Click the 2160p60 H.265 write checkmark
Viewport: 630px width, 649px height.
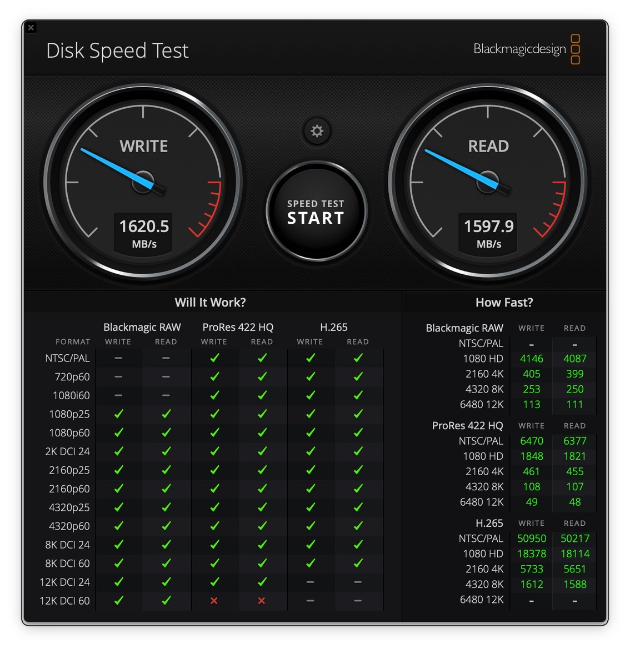310,489
